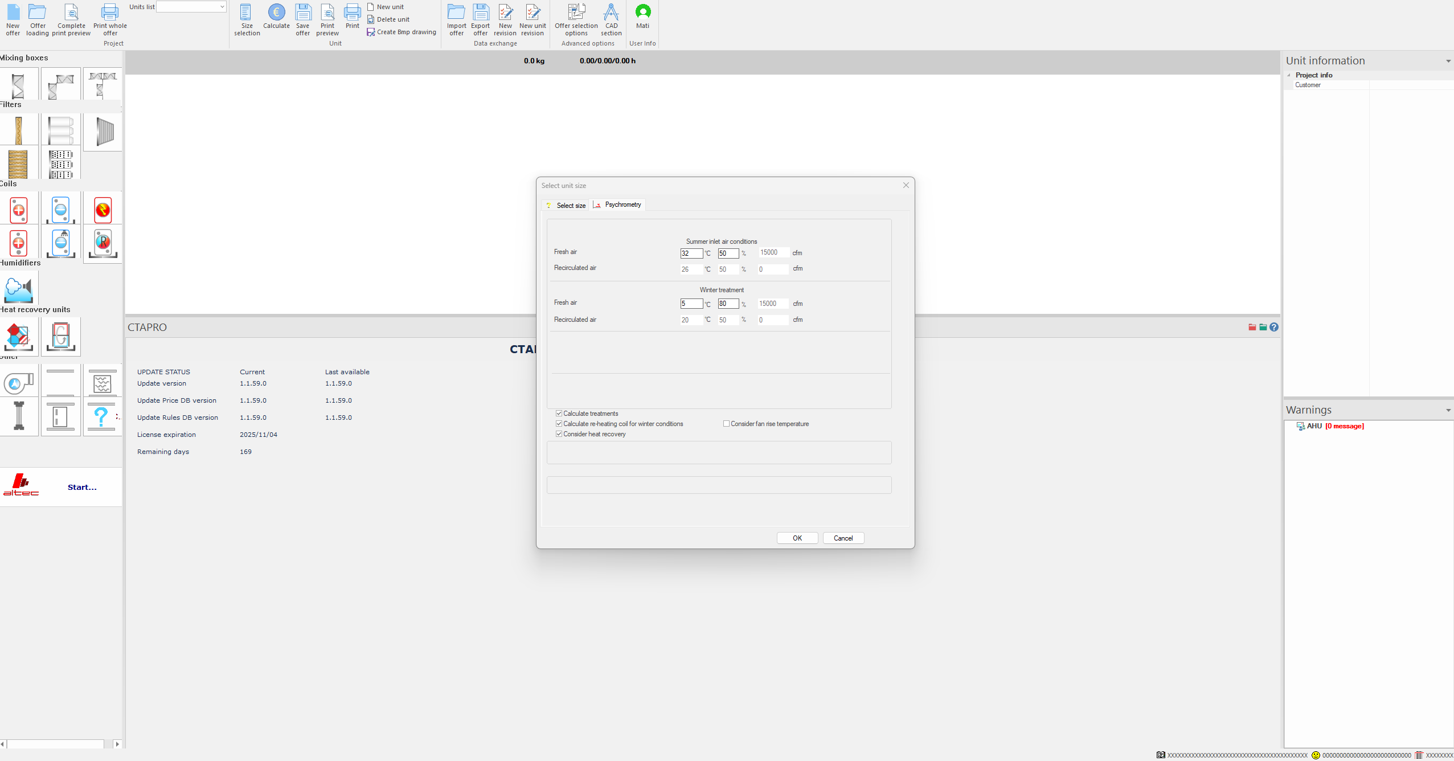
Task: Click Create Bmp drawing
Action: pyautogui.click(x=402, y=32)
